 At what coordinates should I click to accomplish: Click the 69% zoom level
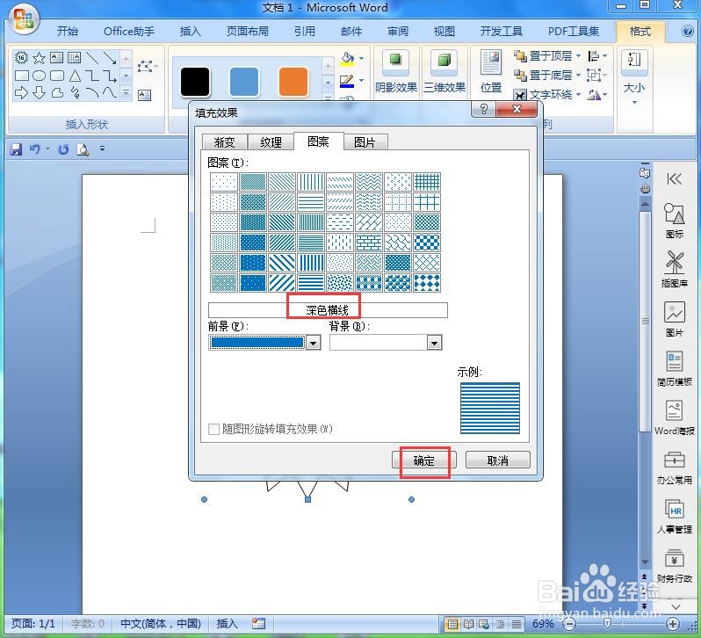click(543, 623)
